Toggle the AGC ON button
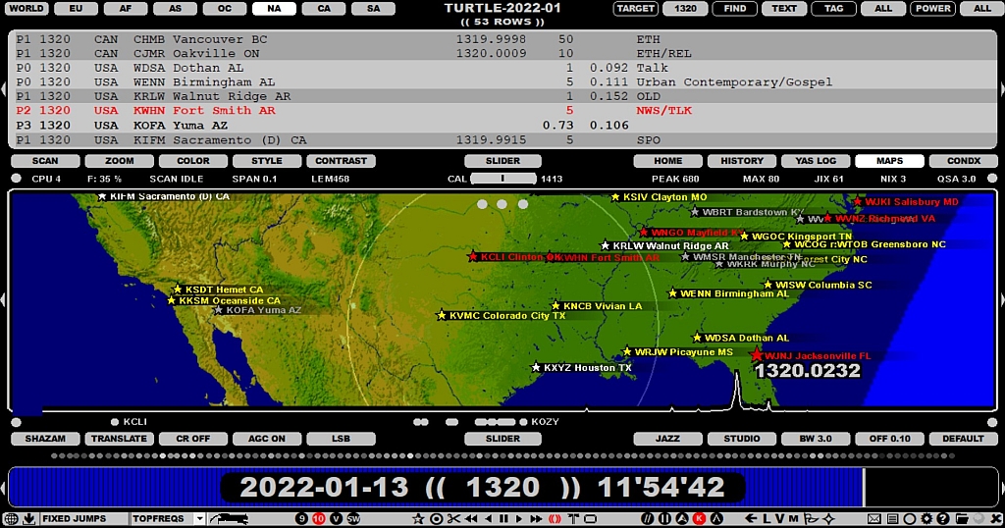1005x528 pixels. pos(266,439)
